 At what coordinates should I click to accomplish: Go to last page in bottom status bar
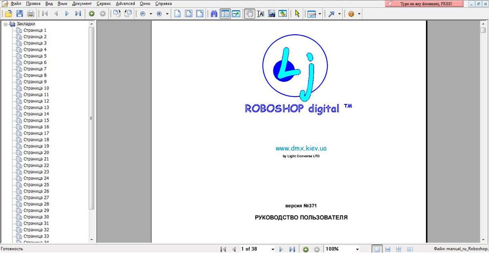coord(292,249)
